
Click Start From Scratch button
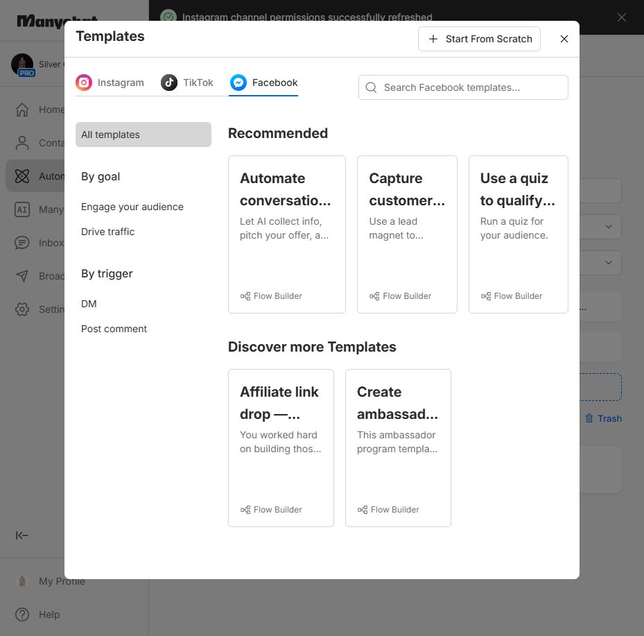[479, 39]
